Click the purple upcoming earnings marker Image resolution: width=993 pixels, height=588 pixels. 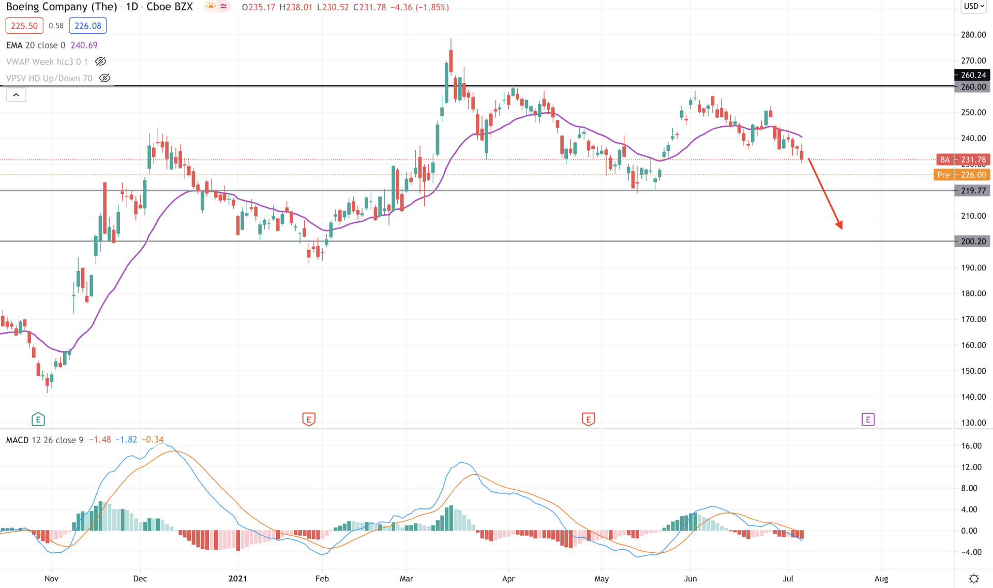click(x=868, y=419)
